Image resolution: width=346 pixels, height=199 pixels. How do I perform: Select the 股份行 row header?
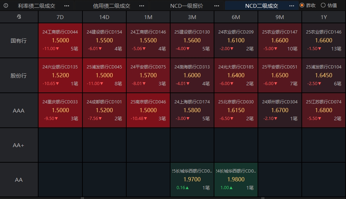pos(19,76)
